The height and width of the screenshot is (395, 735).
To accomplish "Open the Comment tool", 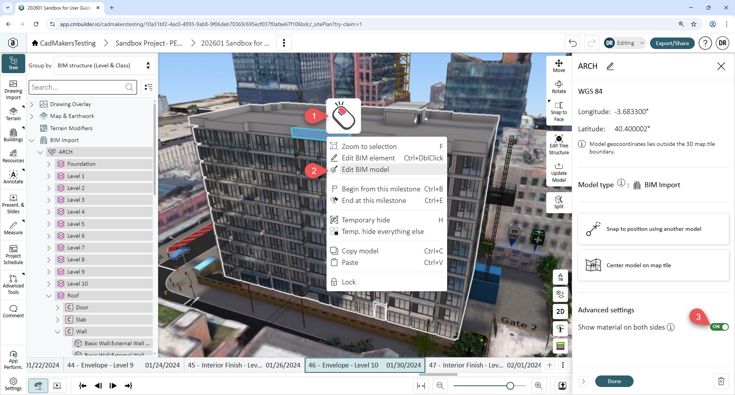I will pyautogui.click(x=13, y=312).
